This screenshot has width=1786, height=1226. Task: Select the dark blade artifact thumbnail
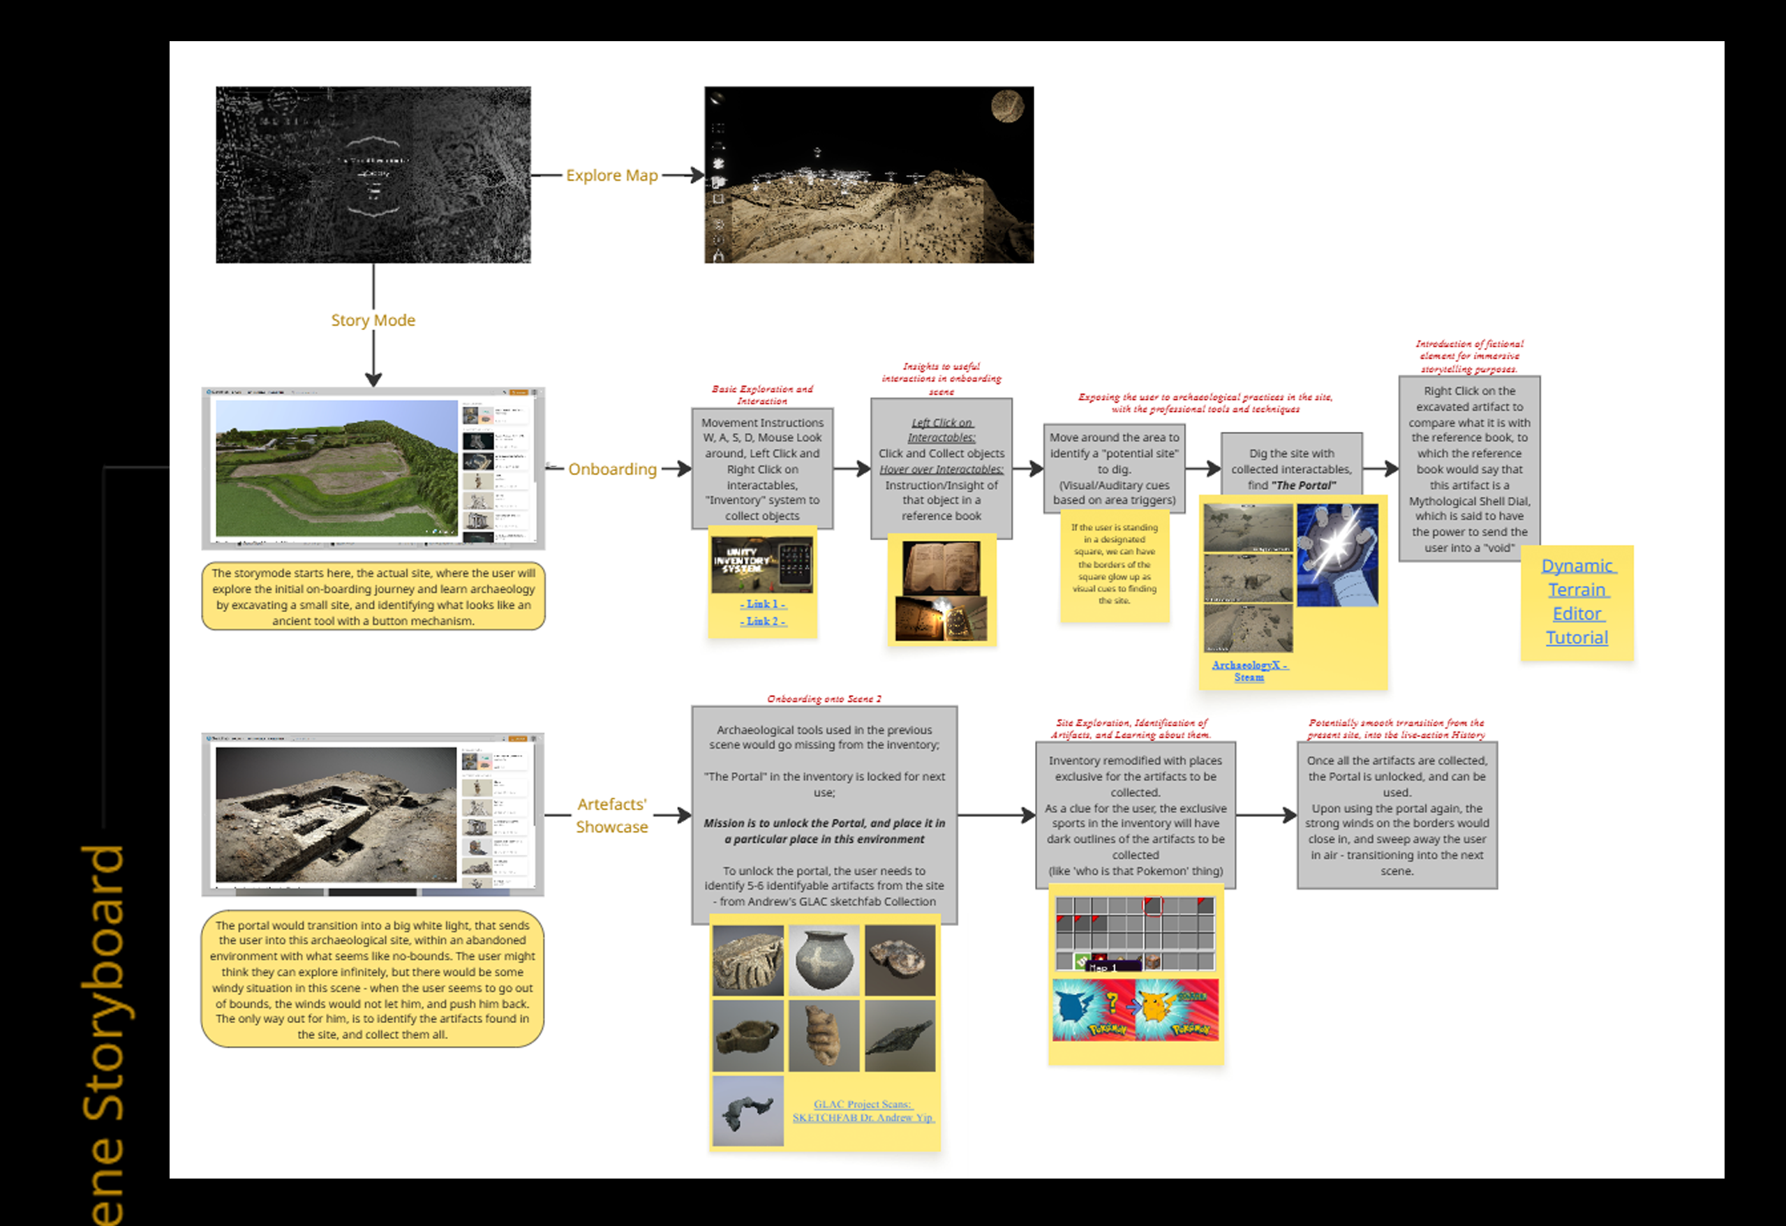pos(900,1036)
